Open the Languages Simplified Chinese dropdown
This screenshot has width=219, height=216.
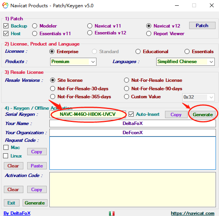click(185, 62)
